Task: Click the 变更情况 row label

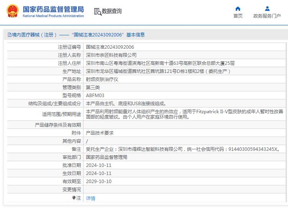Action: 72,190
